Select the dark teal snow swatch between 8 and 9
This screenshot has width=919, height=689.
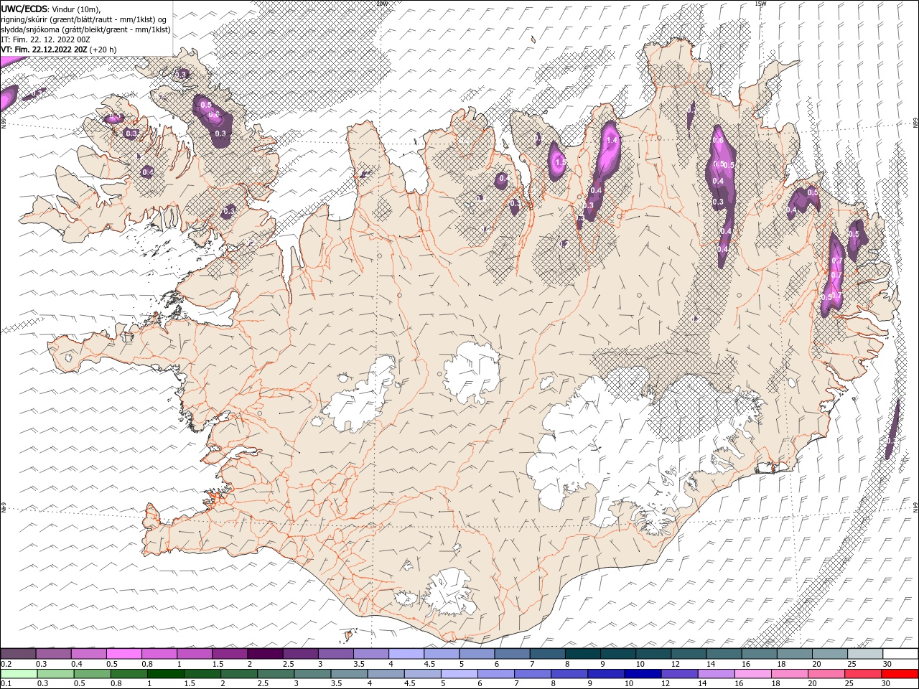[x=582, y=654]
